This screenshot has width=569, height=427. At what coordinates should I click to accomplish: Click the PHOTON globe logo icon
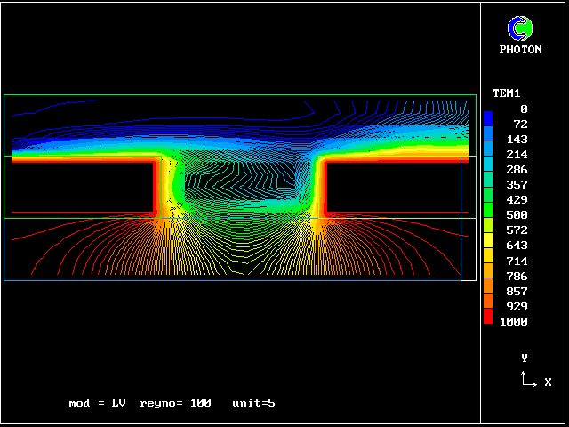[x=520, y=28]
